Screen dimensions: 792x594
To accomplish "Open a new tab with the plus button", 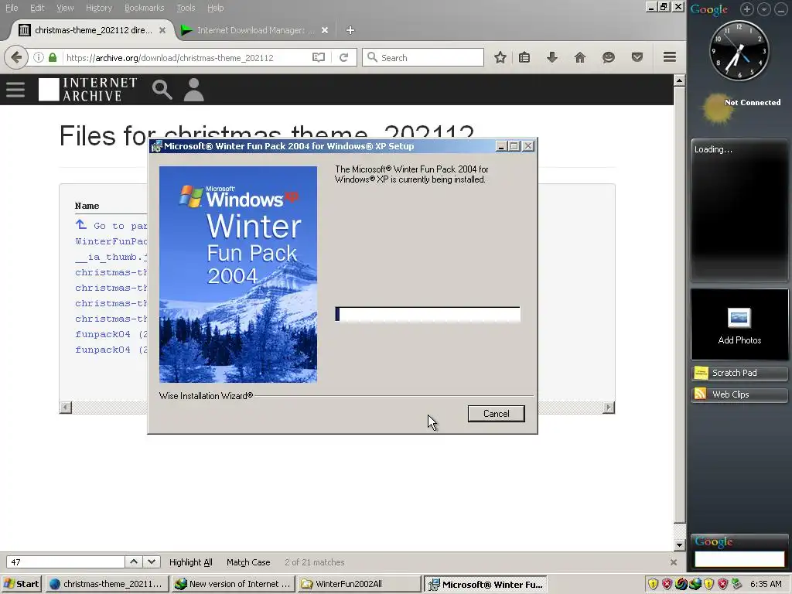I will click(350, 30).
